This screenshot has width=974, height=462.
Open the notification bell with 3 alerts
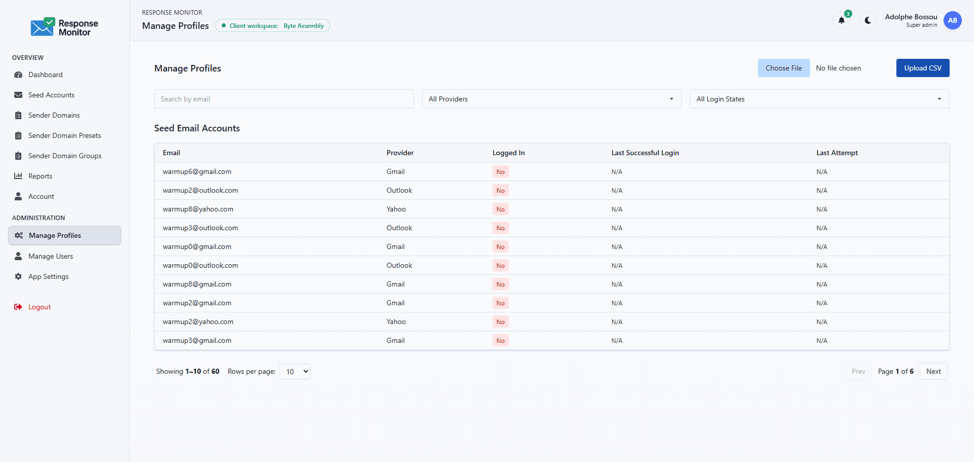842,20
